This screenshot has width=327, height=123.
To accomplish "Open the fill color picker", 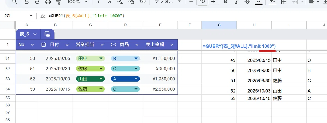I will click(272, 2).
